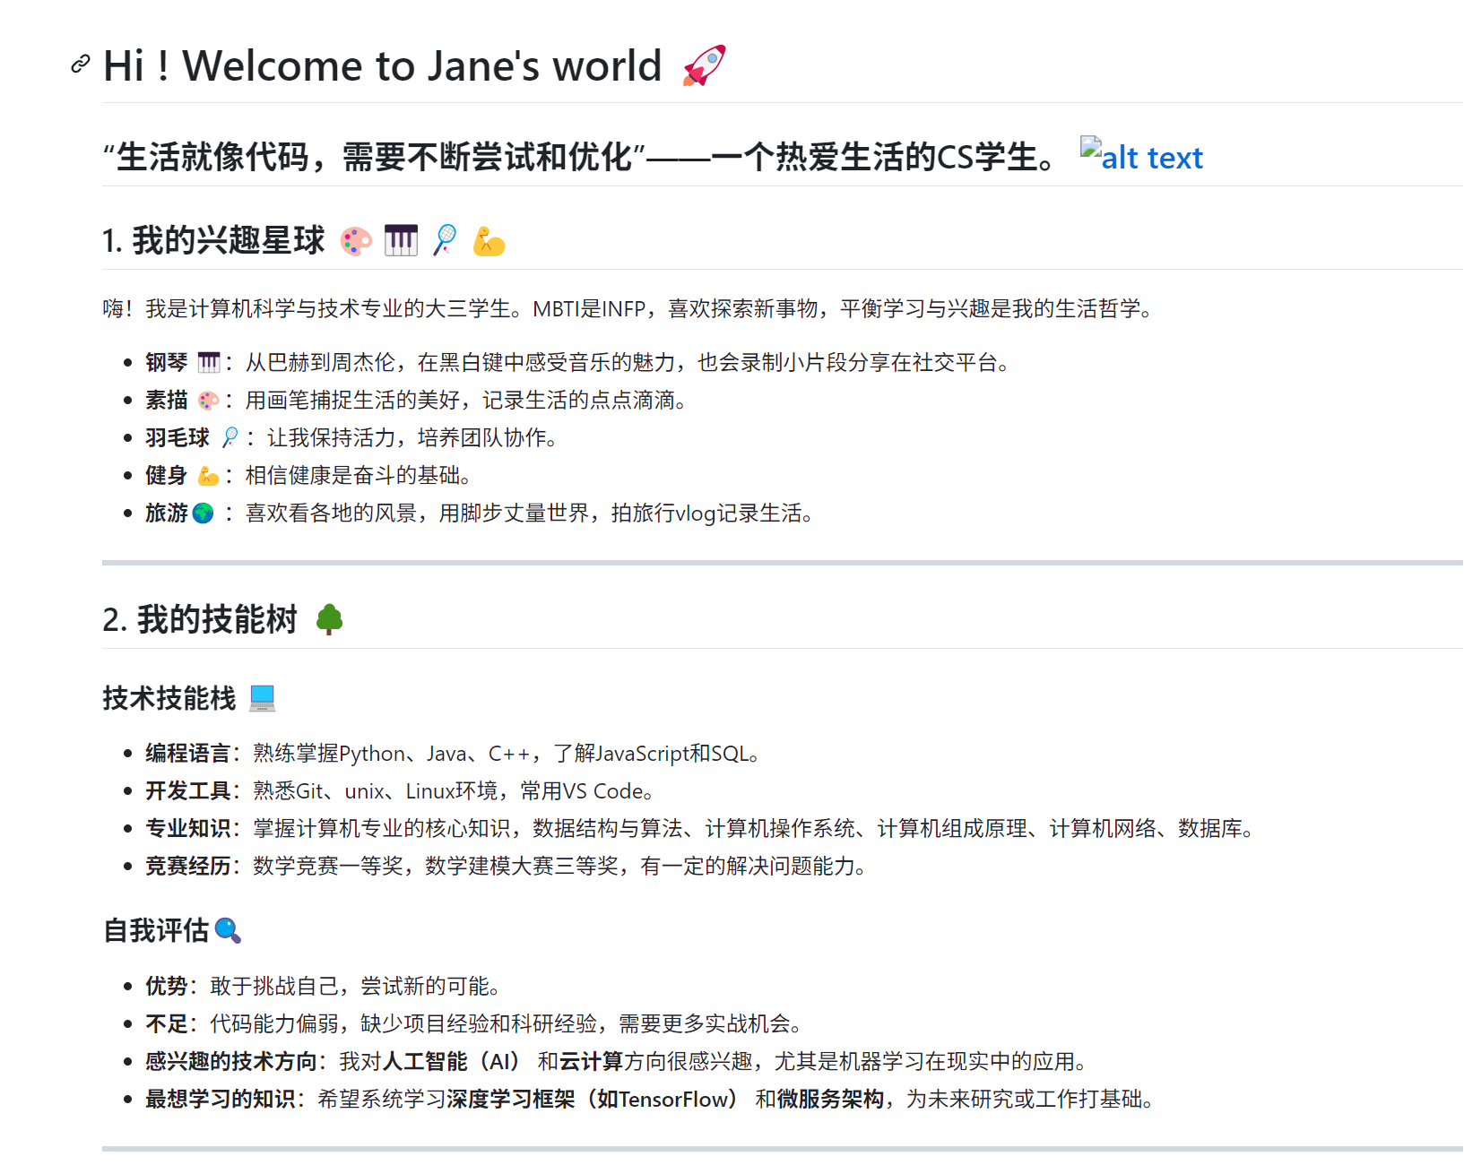
Task: Click the piano keyboard emoji in the 我的兴趣星球 heading
Action: click(x=401, y=240)
